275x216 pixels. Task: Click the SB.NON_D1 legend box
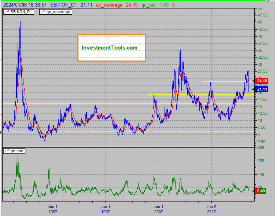point(18,12)
